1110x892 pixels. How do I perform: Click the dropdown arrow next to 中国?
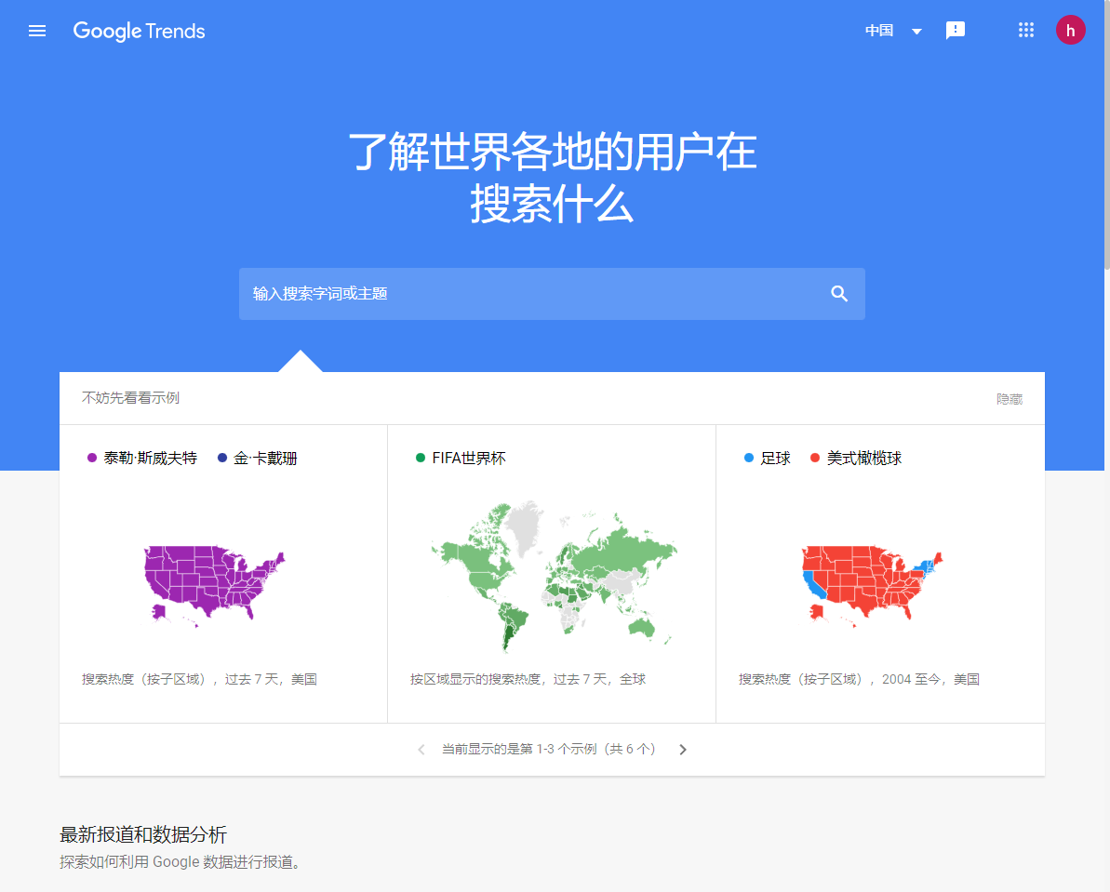tap(916, 31)
